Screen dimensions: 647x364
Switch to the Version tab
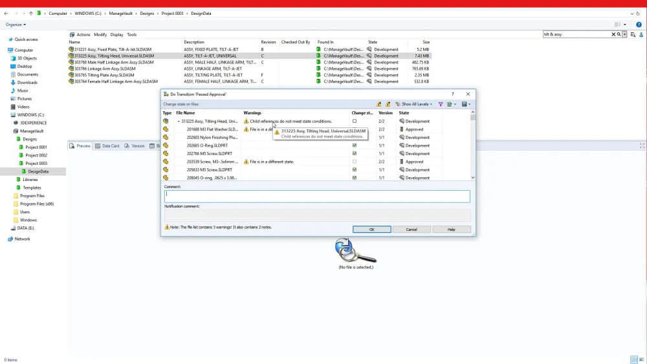[x=135, y=146]
